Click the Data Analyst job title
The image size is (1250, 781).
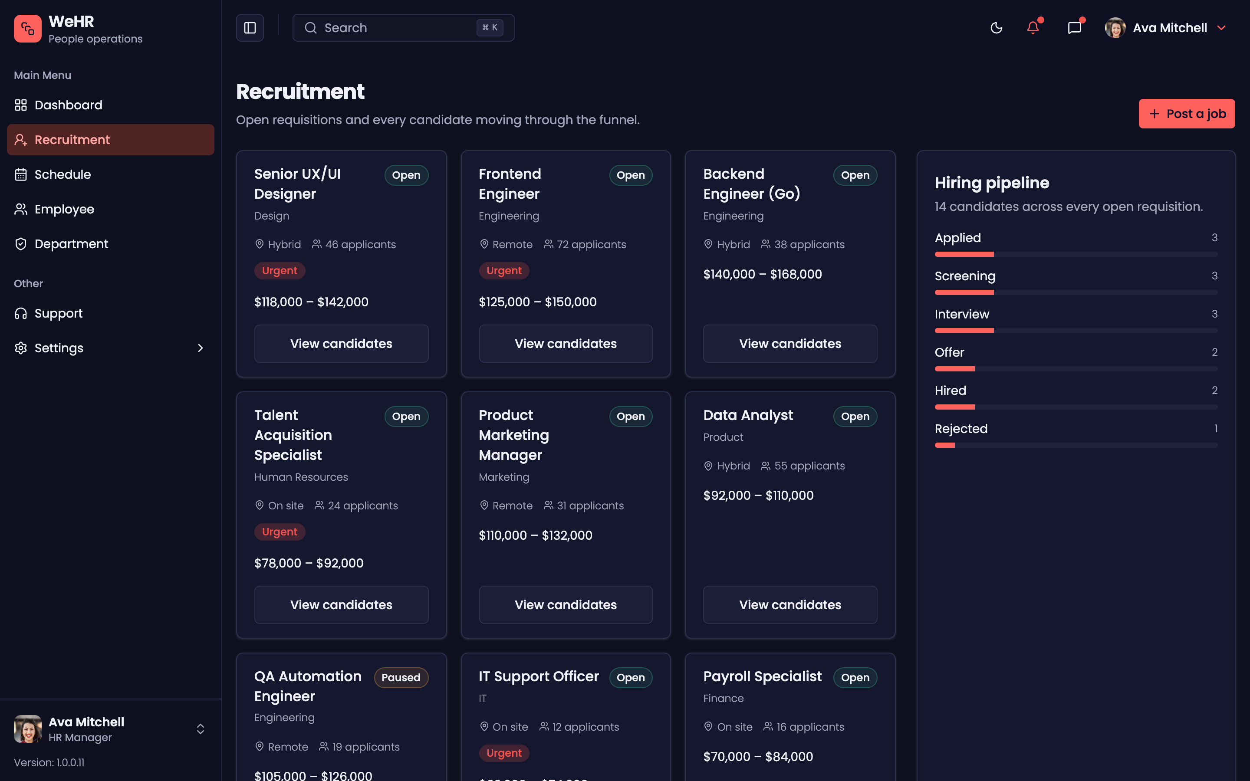tap(748, 415)
